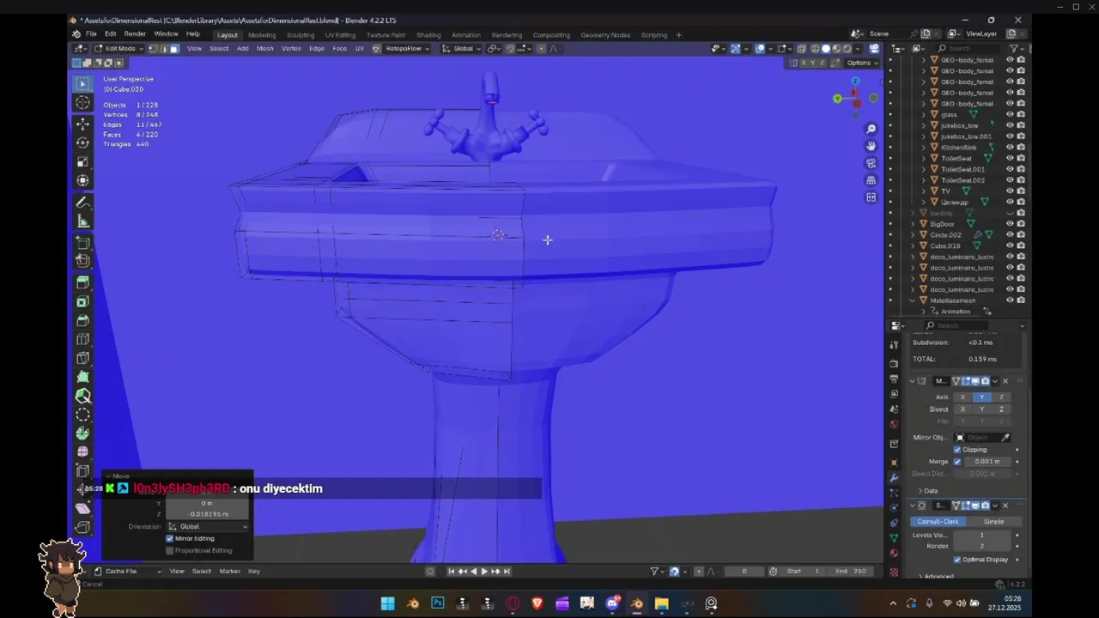Choose face select mode
The height and width of the screenshot is (618, 1099).
click(x=173, y=49)
